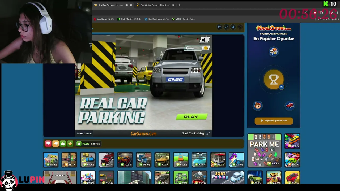Open the VEED - Create, Edit bookmark
340x191 pixels.
coord(184,19)
